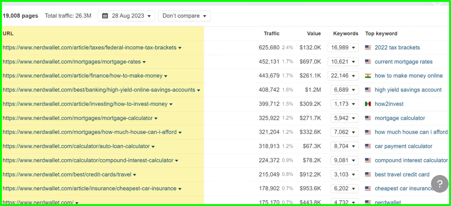Click the US flag beside mortgage calculator

(368, 118)
